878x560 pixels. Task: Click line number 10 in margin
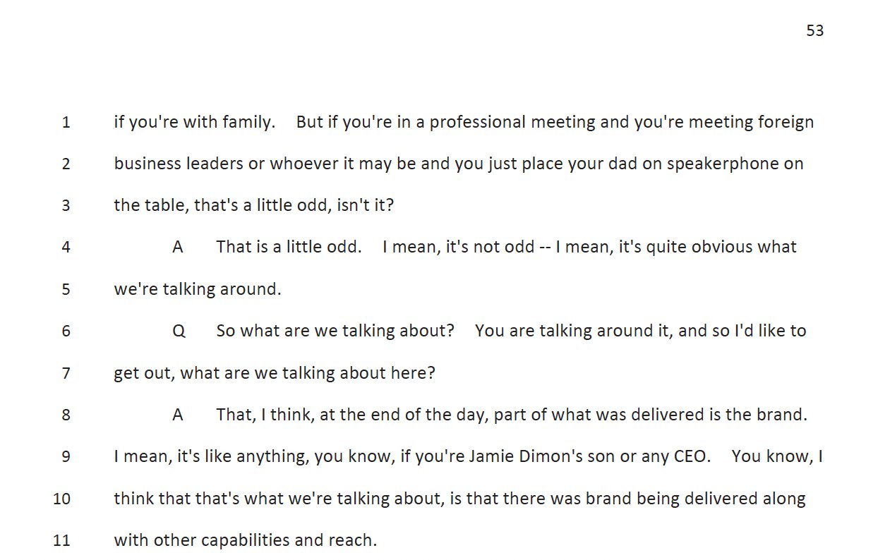coord(62,499)
